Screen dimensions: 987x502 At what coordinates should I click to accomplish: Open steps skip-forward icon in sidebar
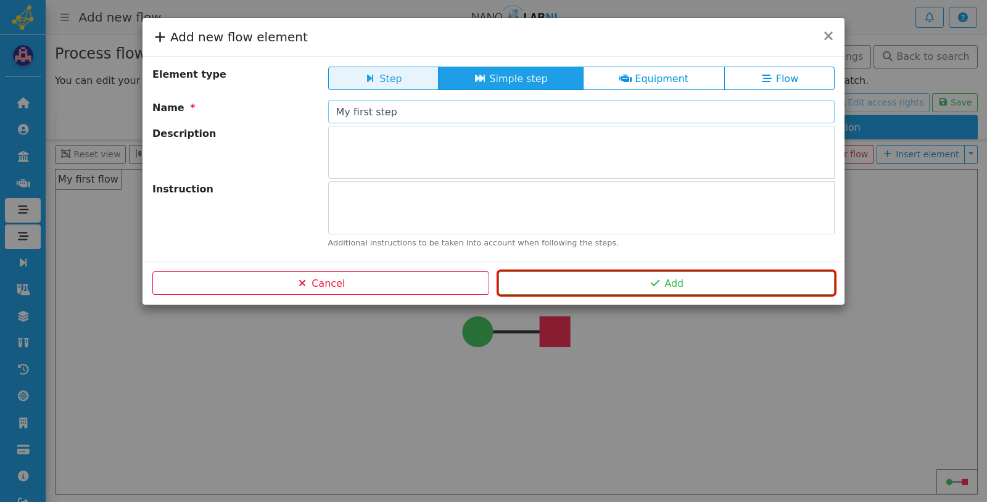pos(23,263)
